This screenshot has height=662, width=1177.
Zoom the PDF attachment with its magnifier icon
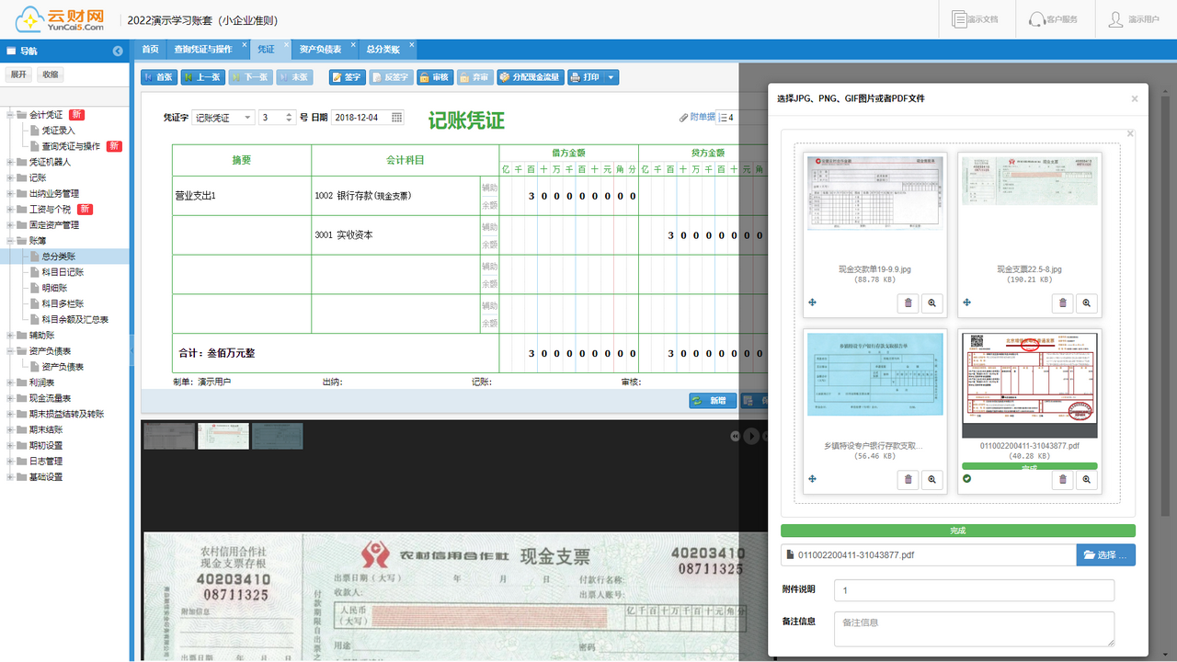1087,480
